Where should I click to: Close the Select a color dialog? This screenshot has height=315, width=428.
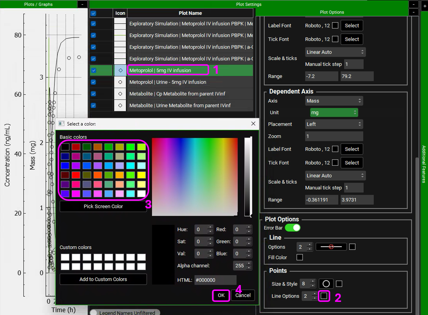click(253, 124)
